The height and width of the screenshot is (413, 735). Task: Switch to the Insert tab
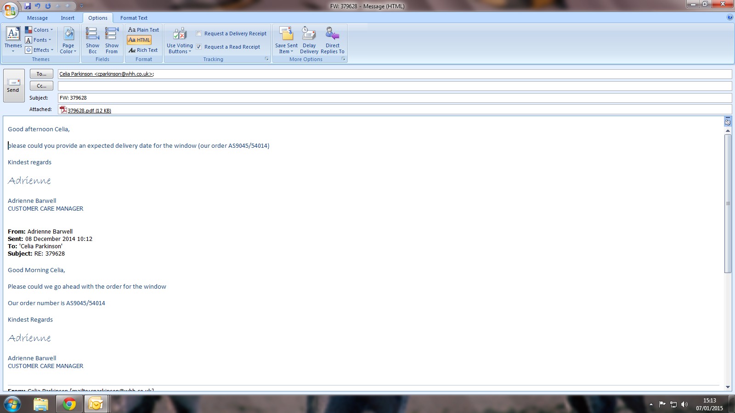pos(68,18)
